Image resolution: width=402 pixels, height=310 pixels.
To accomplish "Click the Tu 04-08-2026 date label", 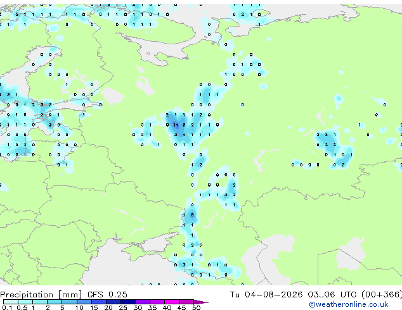I will click(266, 295).
